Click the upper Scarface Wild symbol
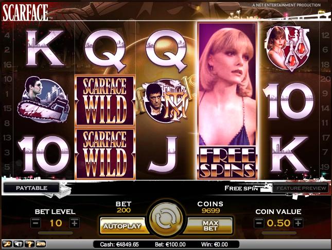The height and width of the screenshot is (250, 332). coord(105,101)
